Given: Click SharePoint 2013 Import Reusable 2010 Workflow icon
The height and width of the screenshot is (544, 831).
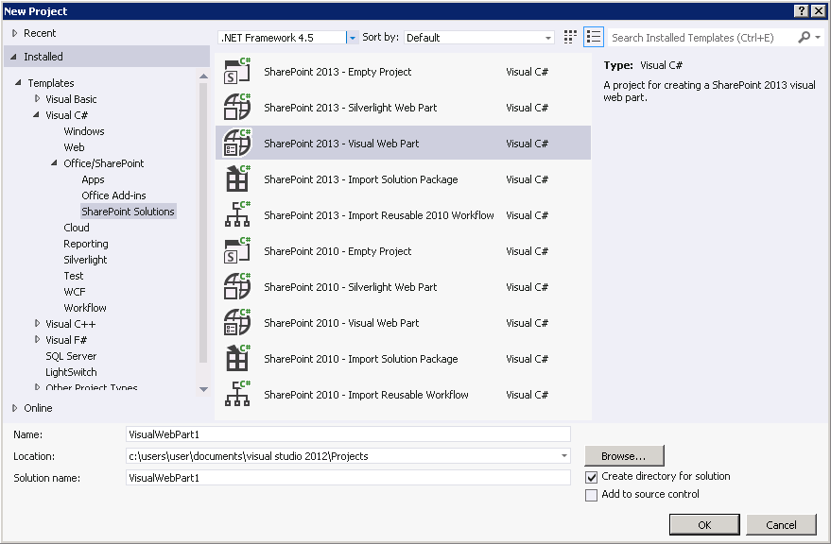Looking at the screenshot, I should [x=237, y=215].
